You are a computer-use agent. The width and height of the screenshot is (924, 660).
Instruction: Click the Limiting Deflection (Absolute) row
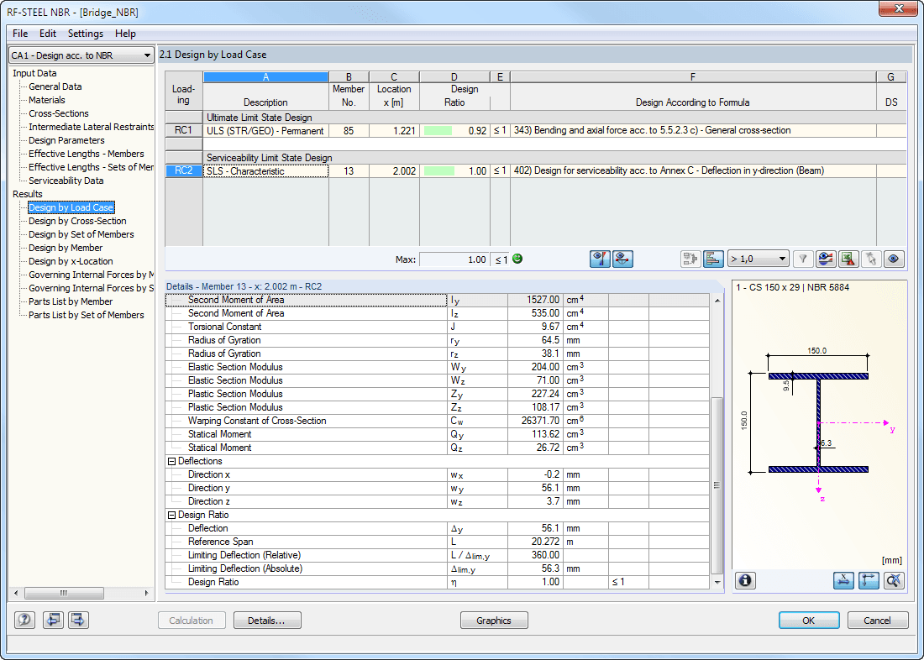pyautogui.click(x=438, y=568)
